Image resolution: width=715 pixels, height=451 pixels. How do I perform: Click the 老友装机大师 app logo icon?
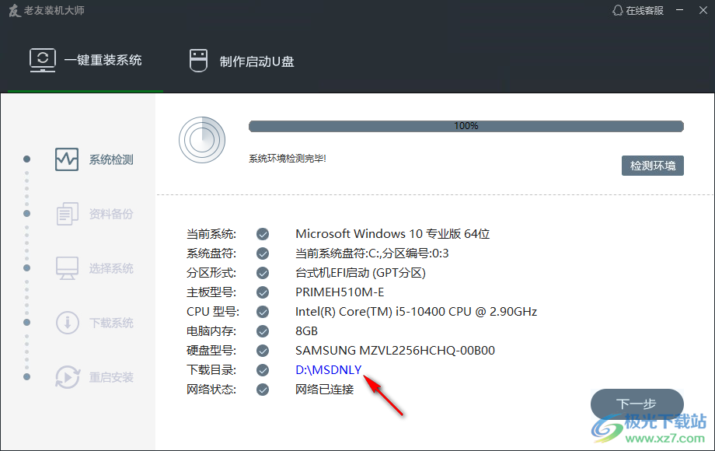(15, 10)
